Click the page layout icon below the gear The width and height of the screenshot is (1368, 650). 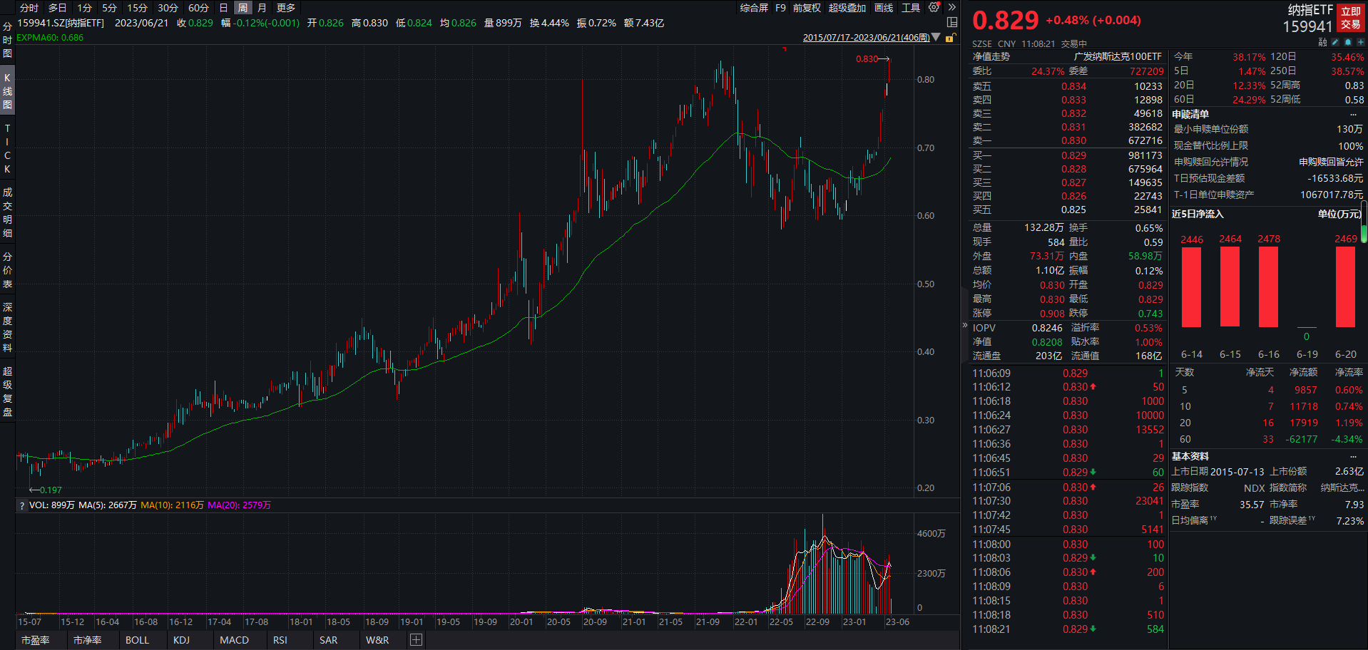952,22
